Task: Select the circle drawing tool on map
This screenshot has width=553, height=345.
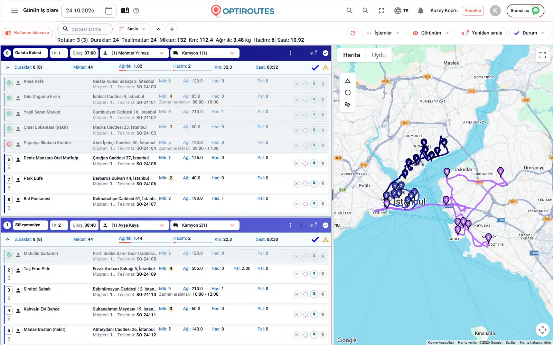Action: coord(348,92)
